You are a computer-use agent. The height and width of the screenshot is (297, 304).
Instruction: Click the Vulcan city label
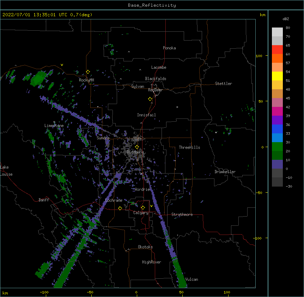192,279
